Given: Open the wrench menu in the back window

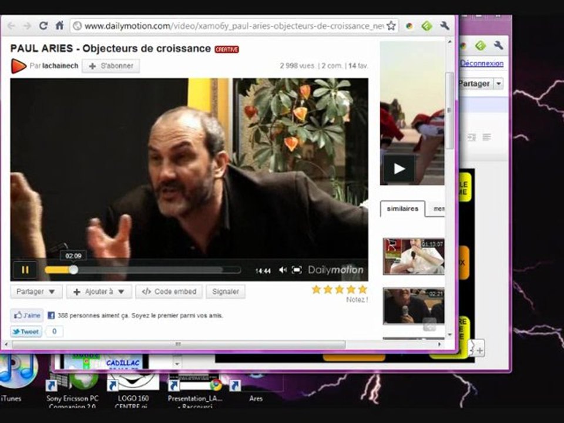Looking at the screenshot, I should (x=498, y=45).
